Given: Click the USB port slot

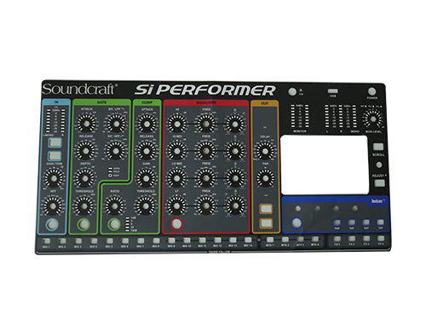Looking at the screenshot, I should [x=332, y=91].
